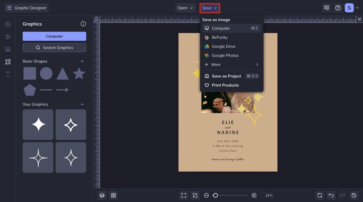Click the fit to screen icon

coord(183,195)
